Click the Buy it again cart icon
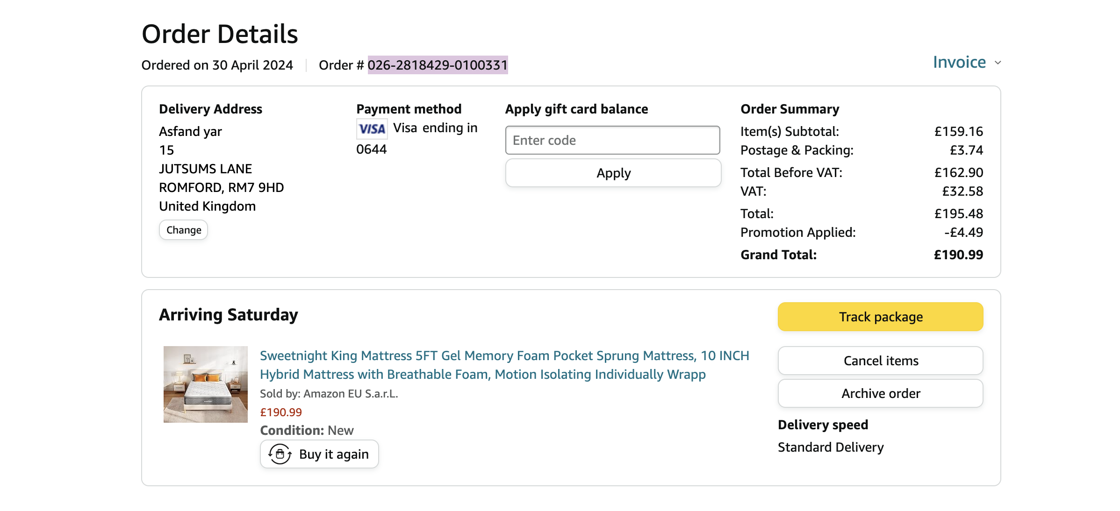 (x=280, y=454)
